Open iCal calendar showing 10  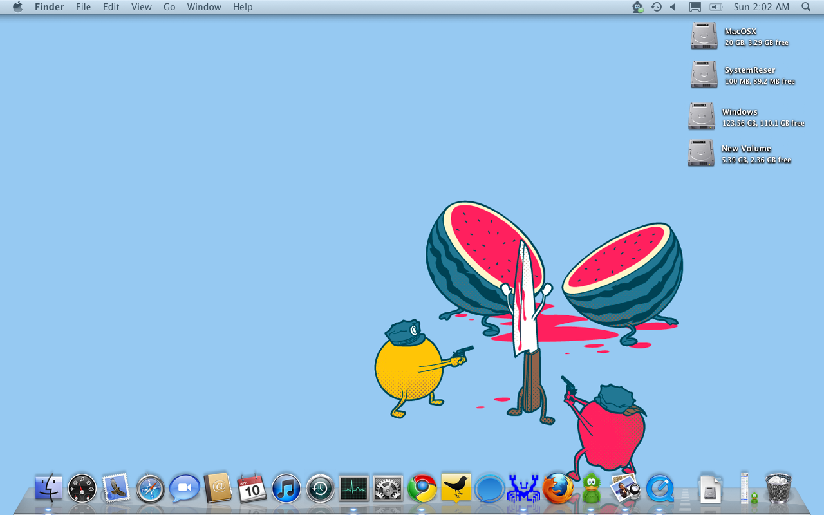pyautogui.click(x=252, y=488)
